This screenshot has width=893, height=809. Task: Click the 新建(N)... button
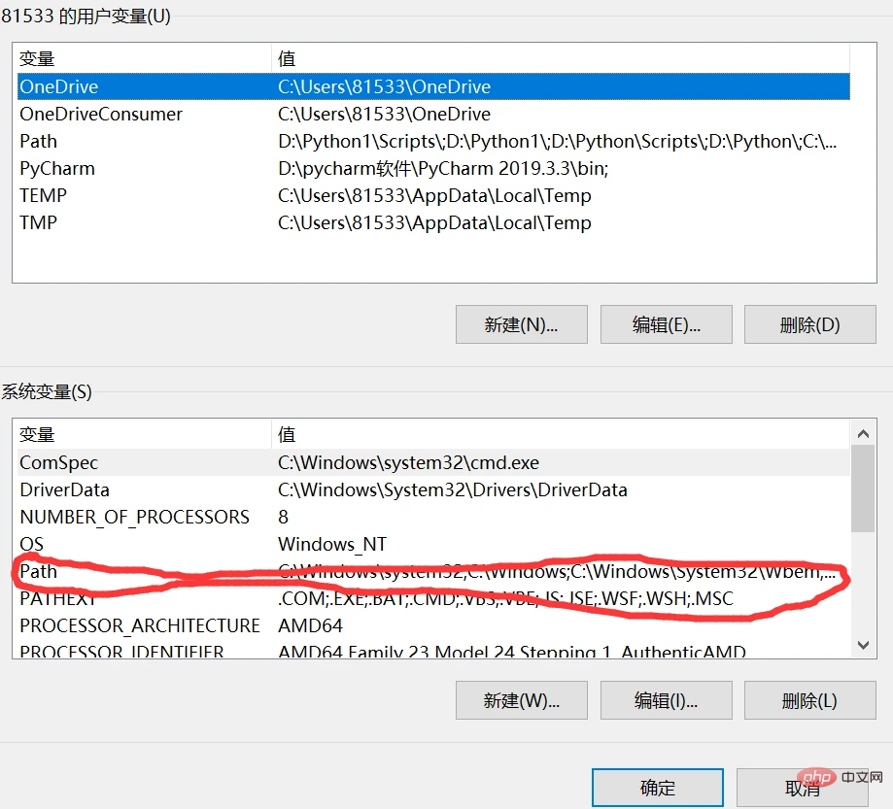(521, 324)
